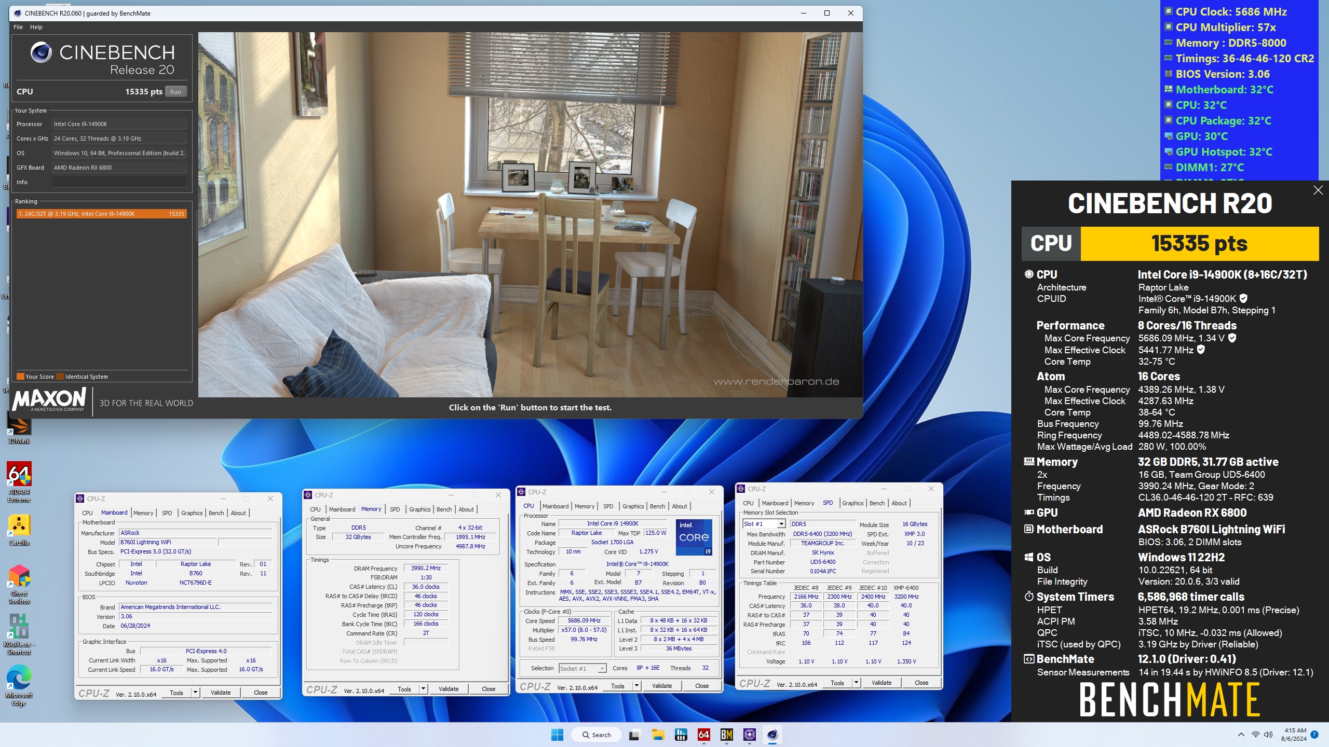Click the taskbar Search box
Screen dimensions: 1329x747
(x=595, y=735)
